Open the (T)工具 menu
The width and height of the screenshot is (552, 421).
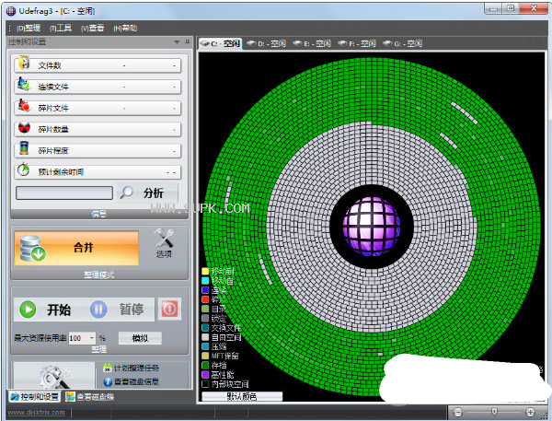click(61, 29)
